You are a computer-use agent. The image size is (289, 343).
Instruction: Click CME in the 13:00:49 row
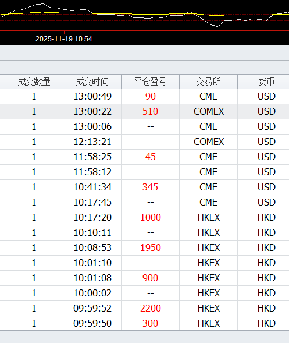[209, 97]
